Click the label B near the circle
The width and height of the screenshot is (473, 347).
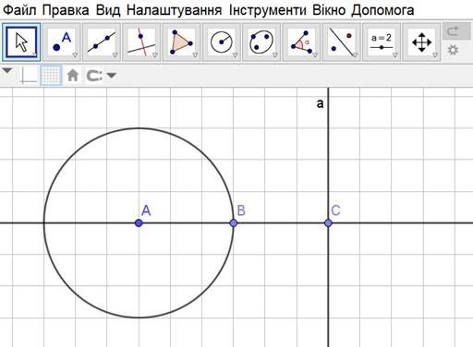241,210
